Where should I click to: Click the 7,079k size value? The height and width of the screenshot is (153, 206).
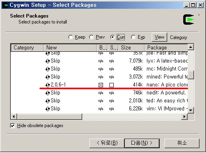pyautogui.click(x=136, y=61)
